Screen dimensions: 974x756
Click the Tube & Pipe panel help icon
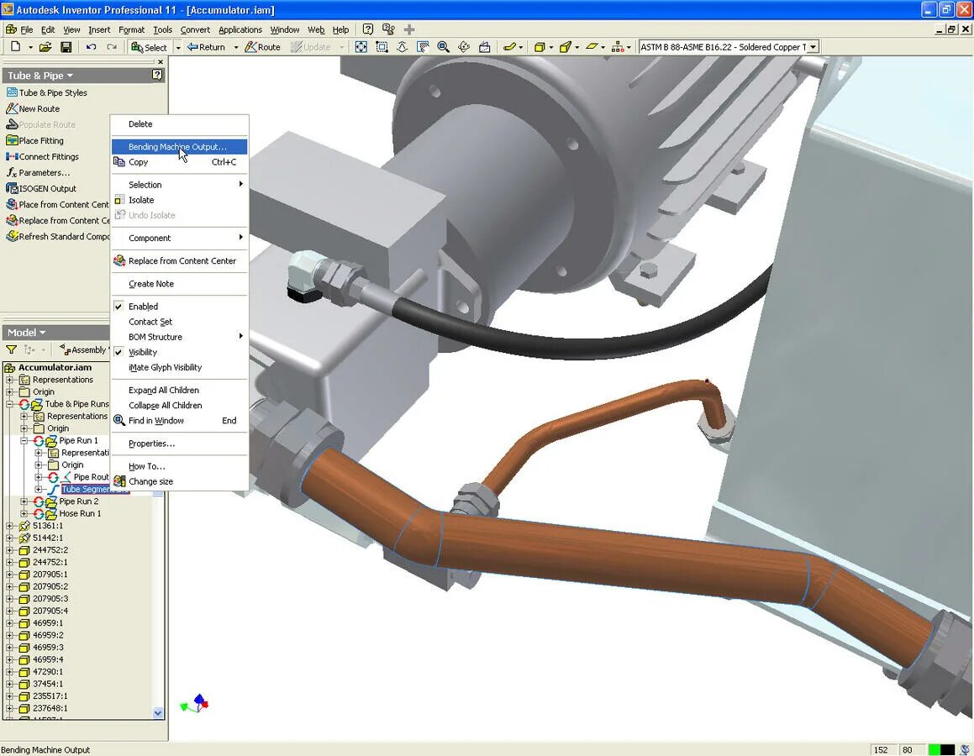157,75
